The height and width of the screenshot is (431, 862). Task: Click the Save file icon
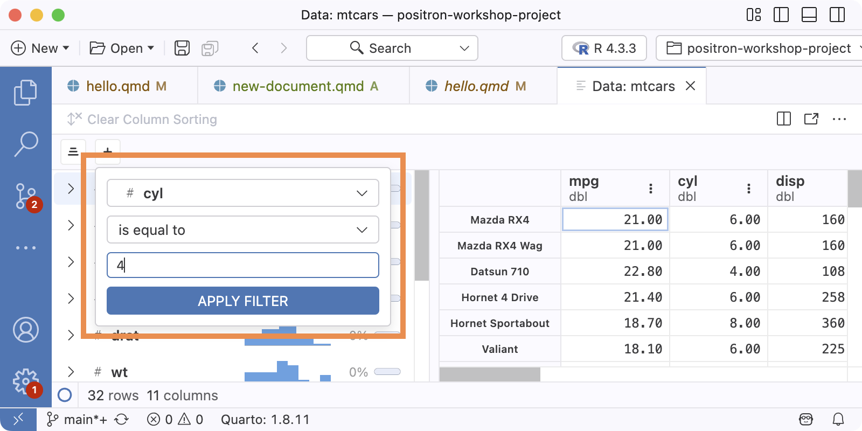[x=182, y=48]
